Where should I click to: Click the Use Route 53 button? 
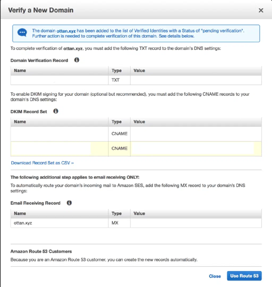[244, 276]
